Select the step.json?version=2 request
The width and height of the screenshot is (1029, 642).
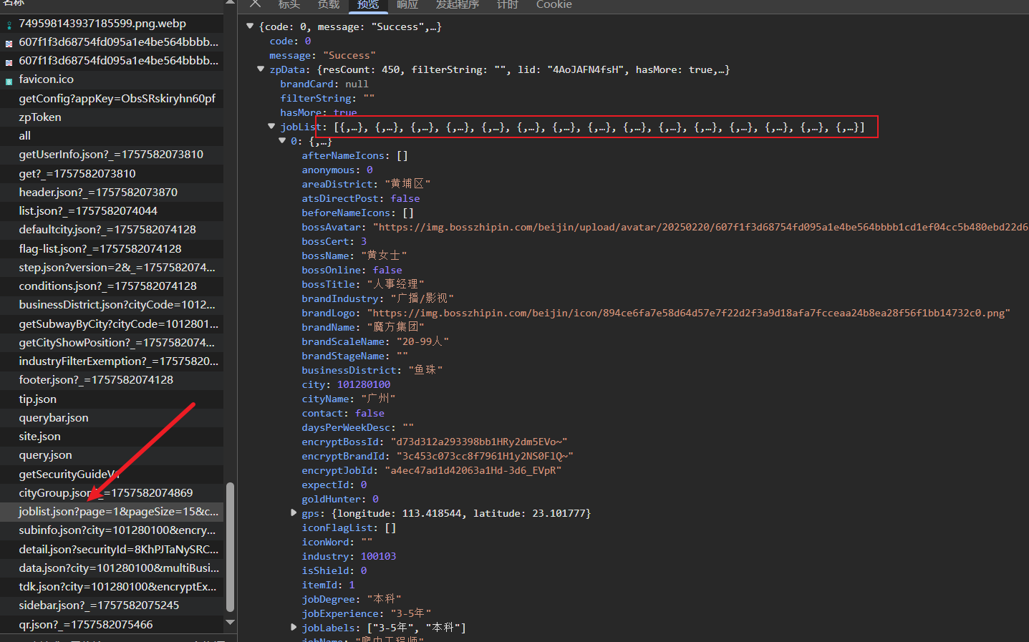(112, 268)
